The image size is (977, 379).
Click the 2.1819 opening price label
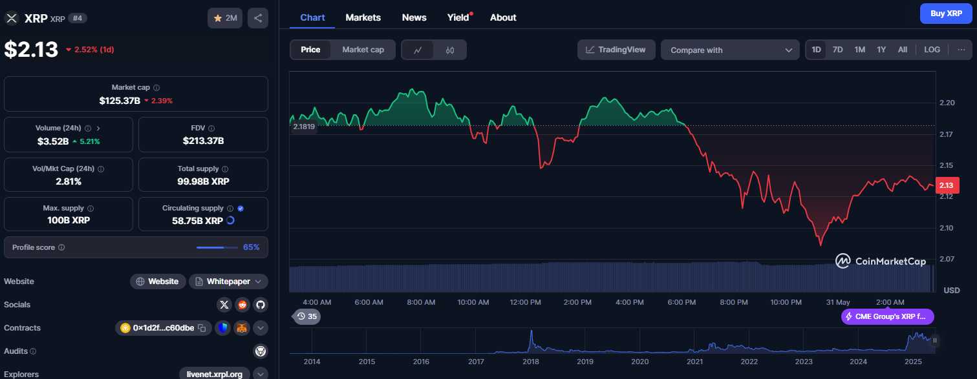coord(303,127)
